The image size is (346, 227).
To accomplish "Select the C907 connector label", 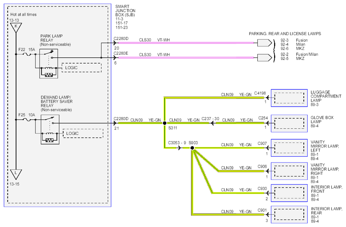I will (262, 143).
